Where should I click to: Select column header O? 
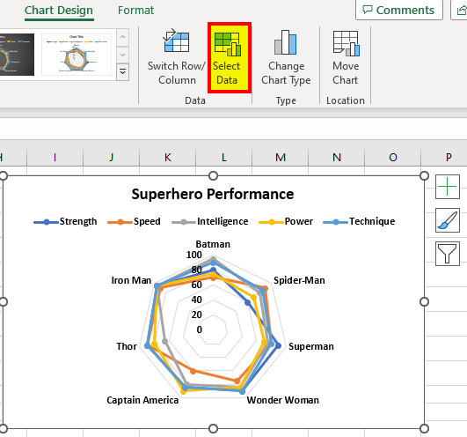coord(393,157)
